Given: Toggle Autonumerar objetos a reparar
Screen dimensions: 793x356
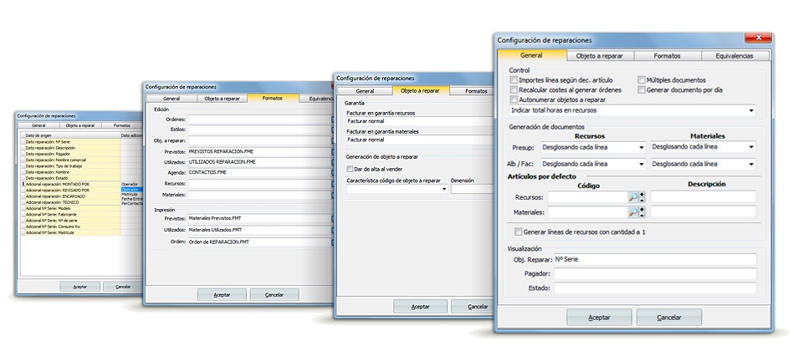Looking at the screenshot, I should 514,99.
